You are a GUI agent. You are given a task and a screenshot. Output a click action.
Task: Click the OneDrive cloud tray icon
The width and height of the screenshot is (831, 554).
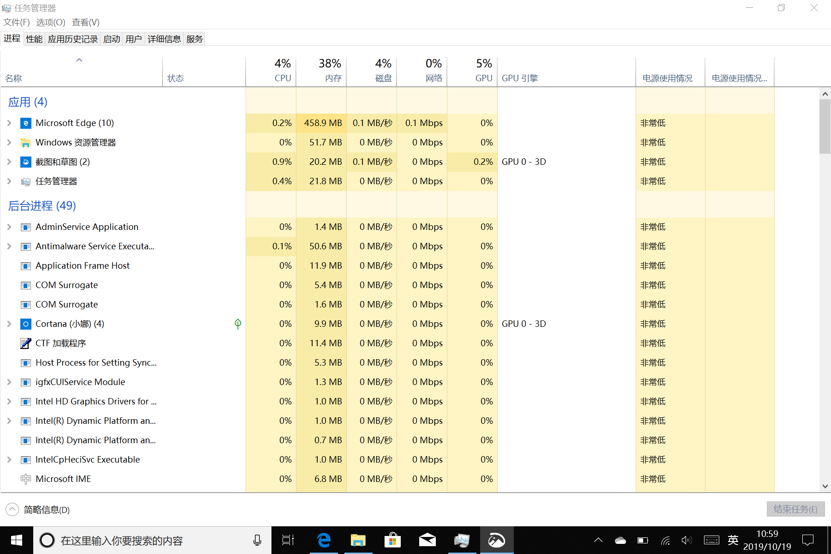(620, 540)
